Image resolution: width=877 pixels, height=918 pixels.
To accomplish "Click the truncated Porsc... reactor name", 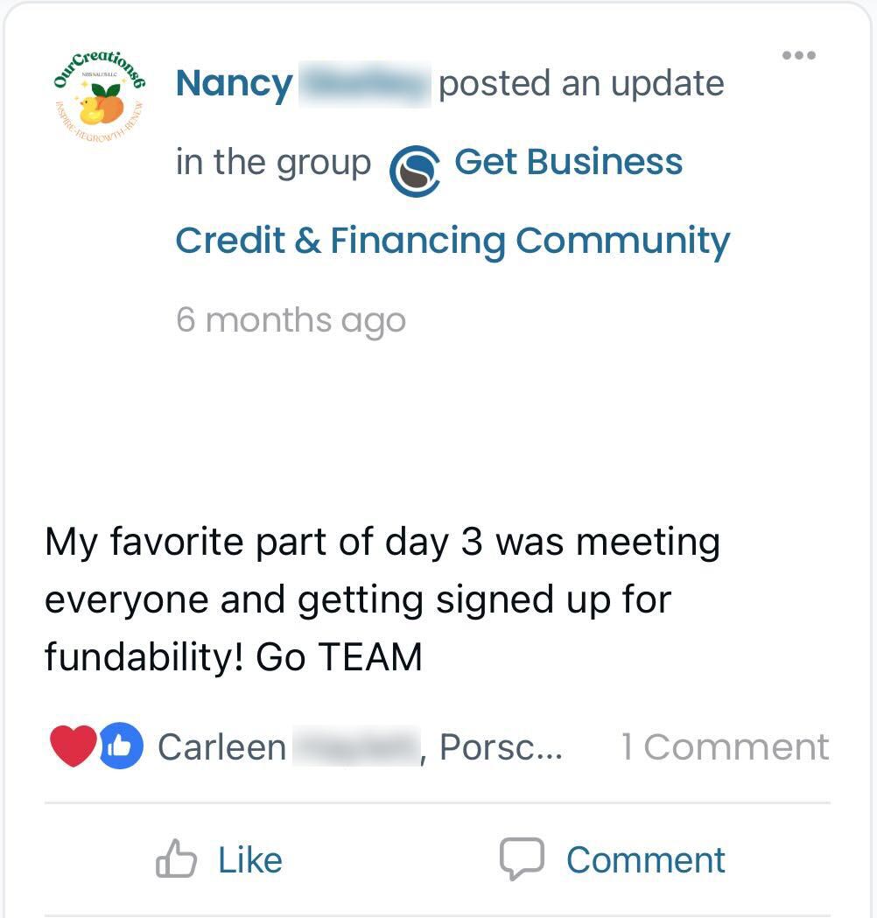I will point(501,747).
